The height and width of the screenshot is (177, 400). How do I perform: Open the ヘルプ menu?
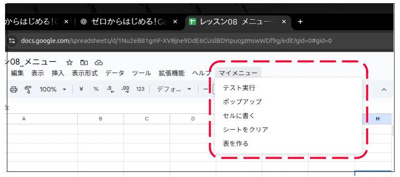[x=202, y=73]
